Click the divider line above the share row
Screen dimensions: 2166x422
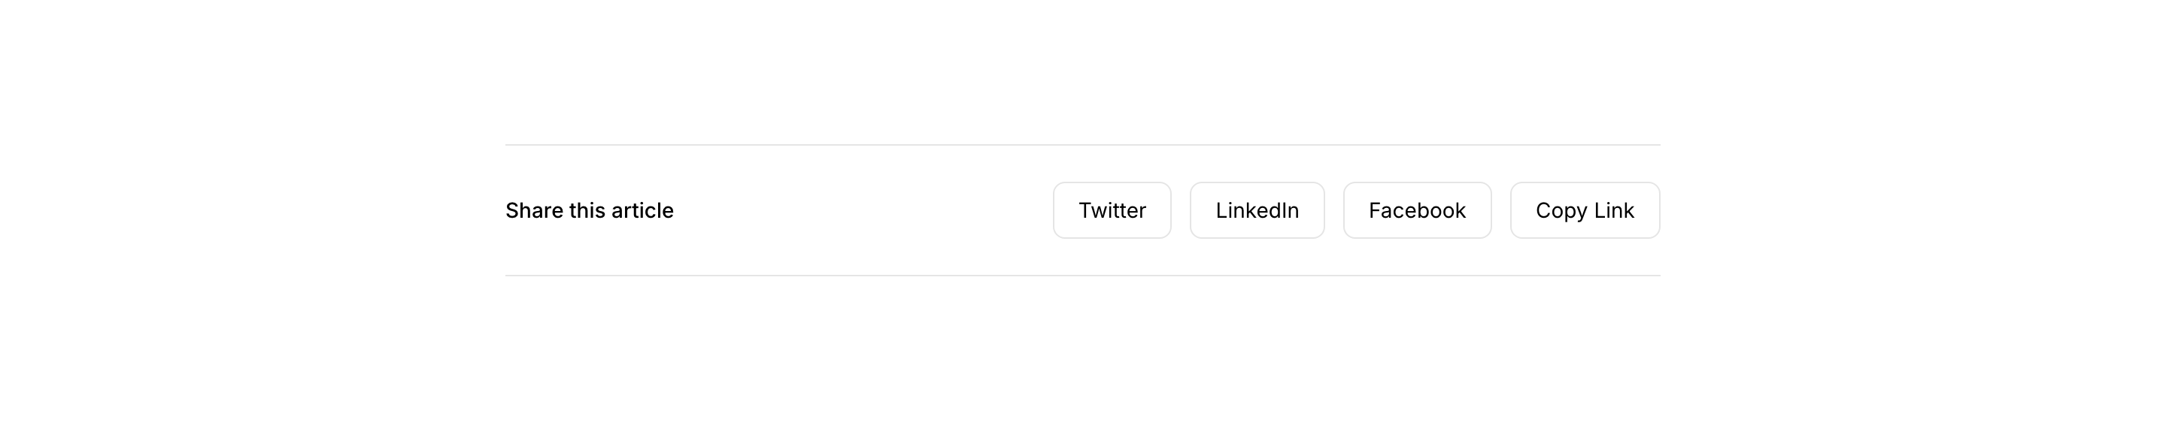1082,145
